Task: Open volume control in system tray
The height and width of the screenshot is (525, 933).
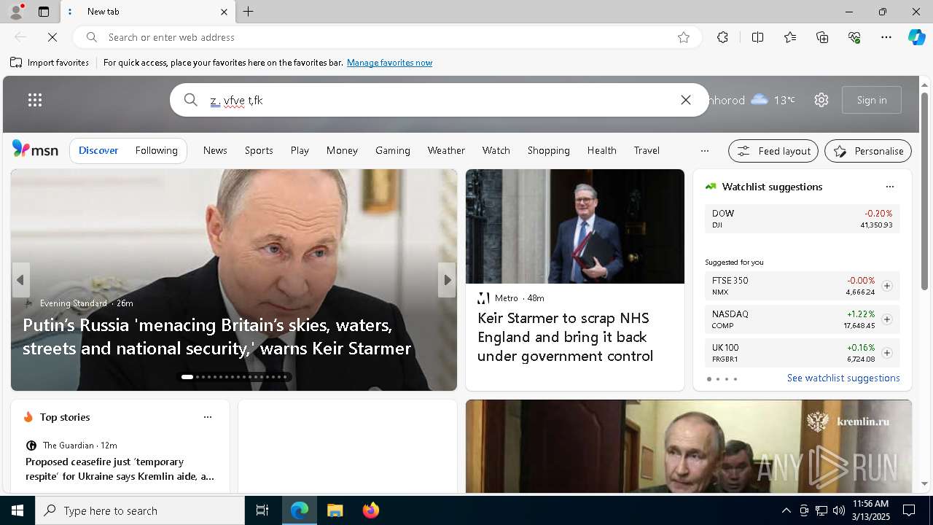Action: [x=839, y=510]
